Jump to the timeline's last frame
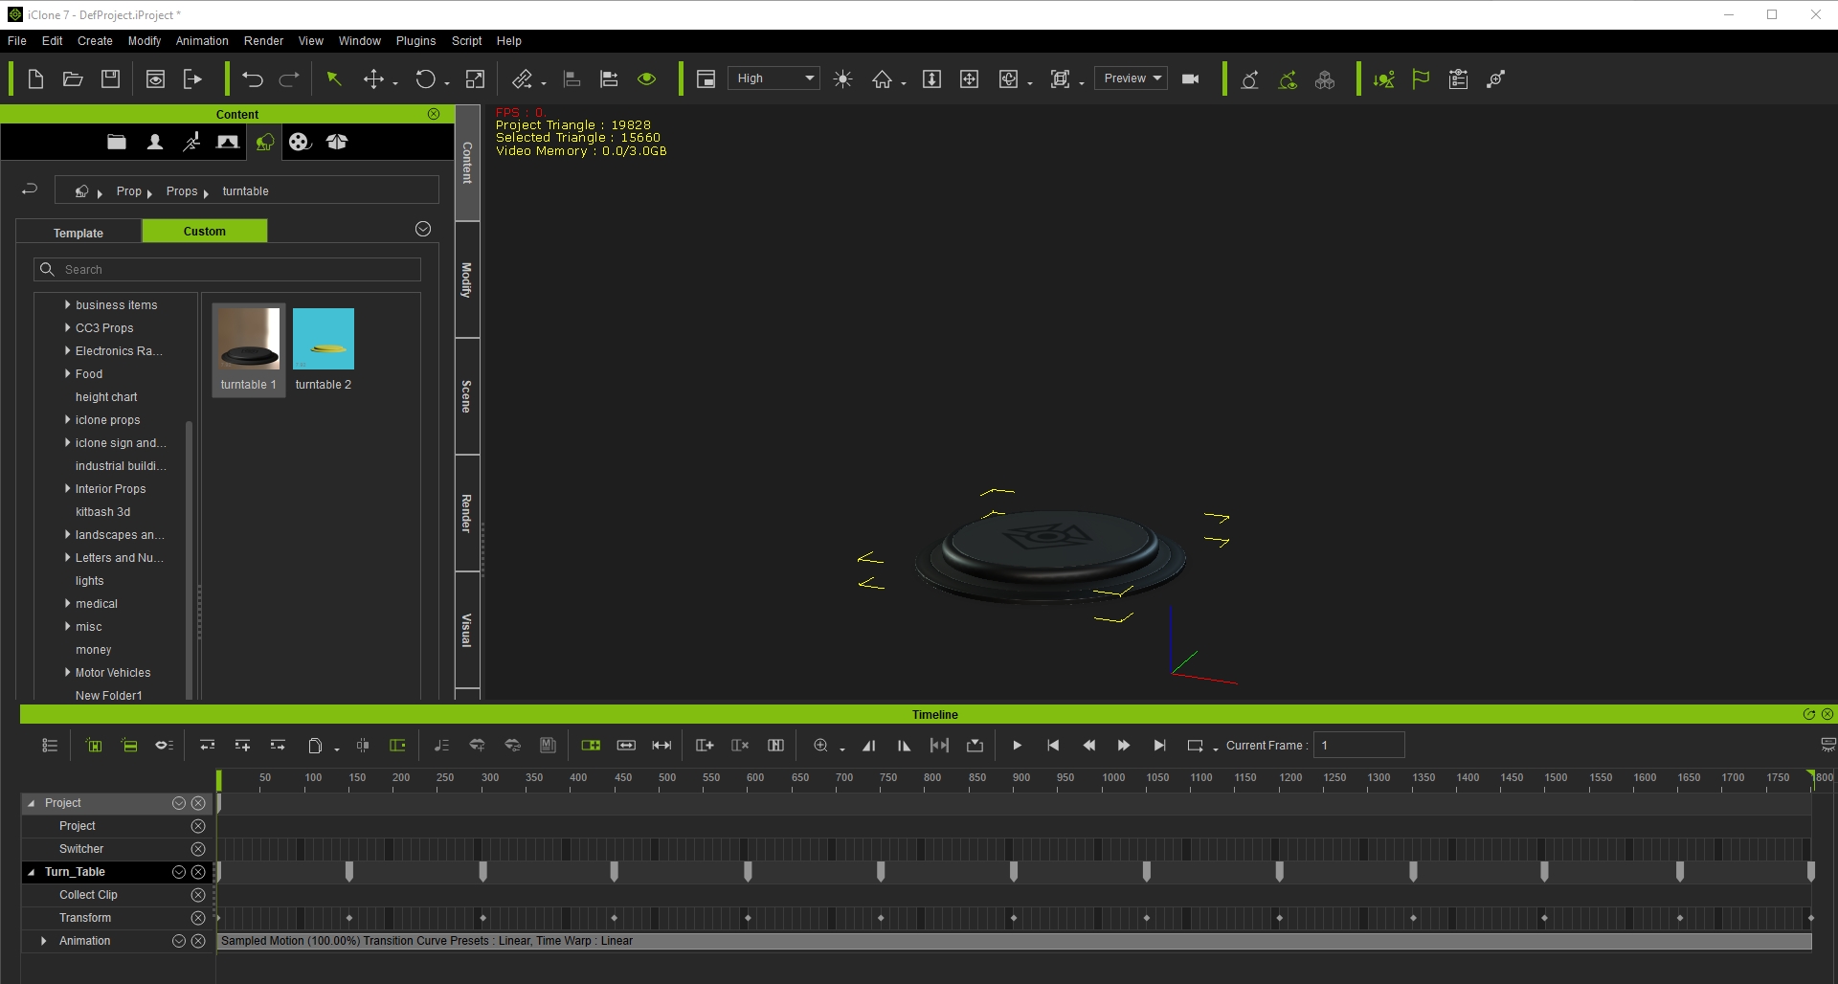1838x984 pixels. tap(1159, 746)
